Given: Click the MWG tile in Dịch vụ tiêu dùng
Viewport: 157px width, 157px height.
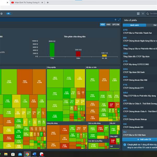Looking at the screenshot, I should point(93,129).
